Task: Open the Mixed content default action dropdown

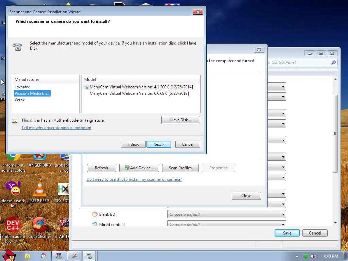Action: (x=226, y=223)
